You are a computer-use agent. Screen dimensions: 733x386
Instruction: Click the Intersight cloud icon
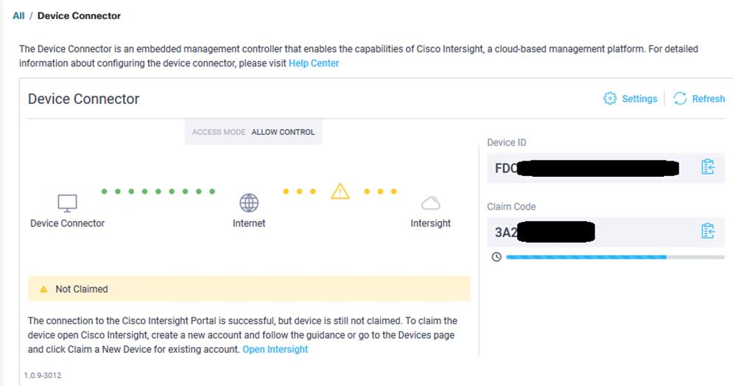[x=430, y=203]
